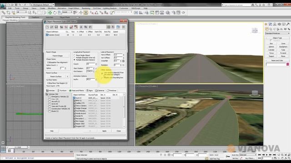This screenshot has height=163, width=291.
Task: Open the Civil View menu
Action: pyautogui.click(x=97, y=8)
